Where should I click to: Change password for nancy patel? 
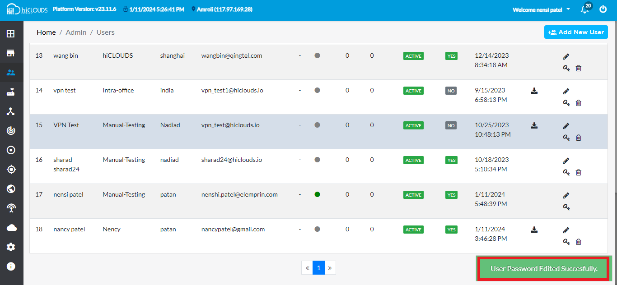[566, 242]
